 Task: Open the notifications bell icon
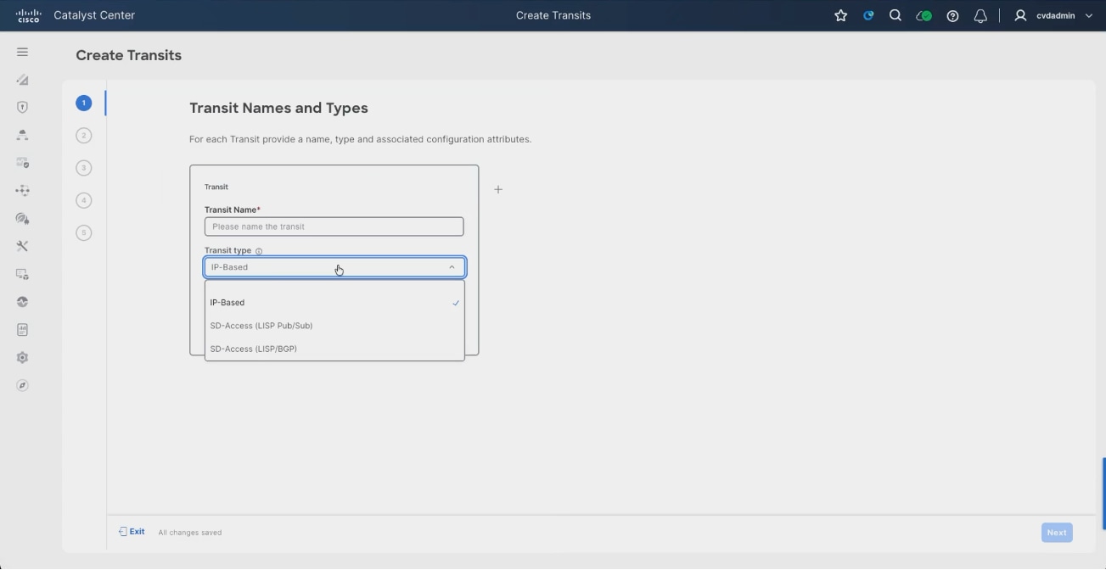[980, 15]
